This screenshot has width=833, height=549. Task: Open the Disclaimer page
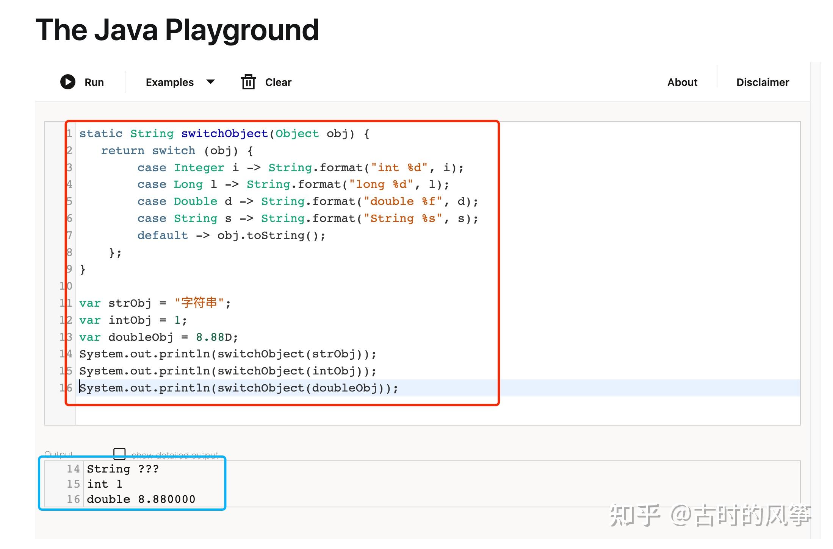[763, 82]
